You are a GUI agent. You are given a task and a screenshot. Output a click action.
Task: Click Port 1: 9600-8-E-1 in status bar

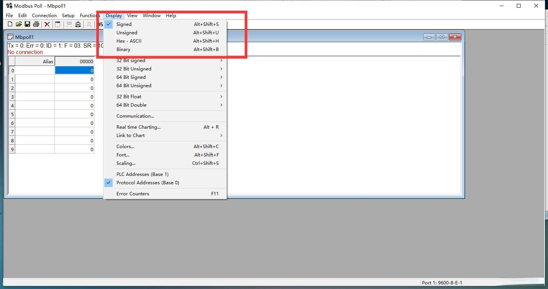tap(442, 283)
